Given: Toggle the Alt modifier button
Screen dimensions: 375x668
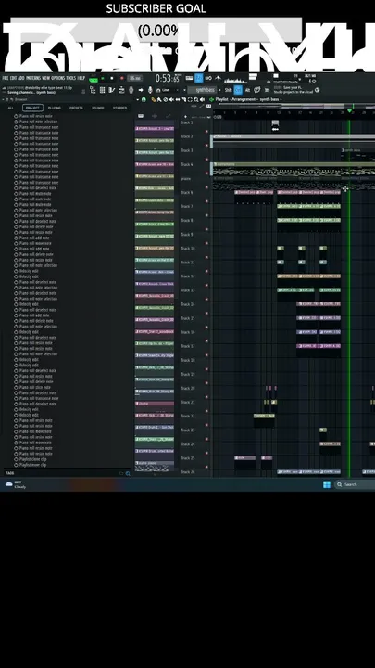Looking at the screenshot, I should tap(247, 90).
